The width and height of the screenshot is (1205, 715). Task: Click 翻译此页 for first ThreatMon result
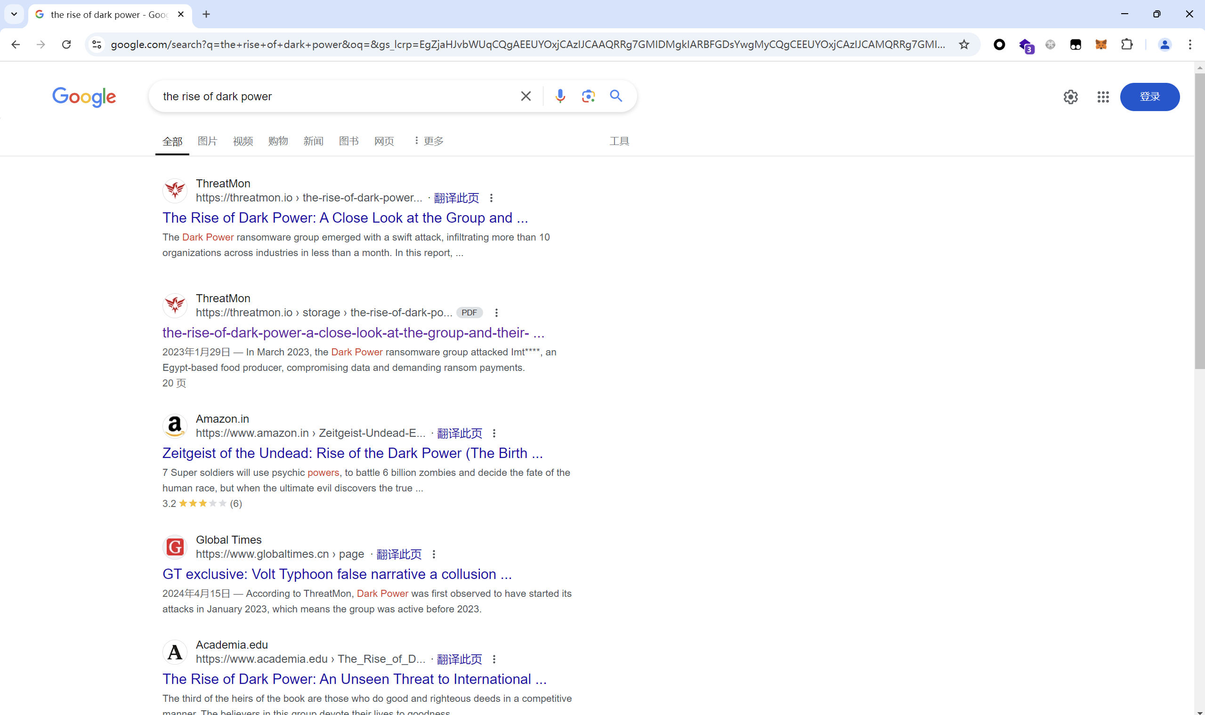(456, 198)
